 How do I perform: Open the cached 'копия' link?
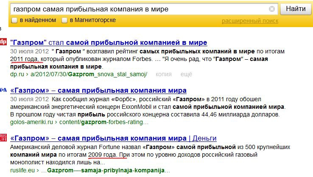[163, 74]
